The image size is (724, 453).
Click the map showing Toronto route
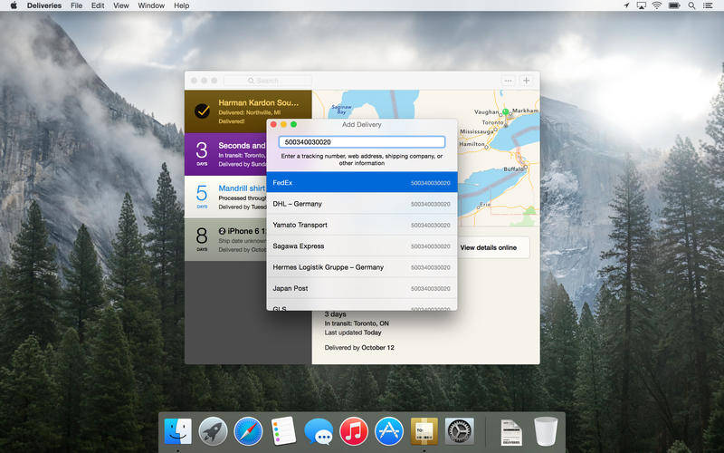point(499,158)
